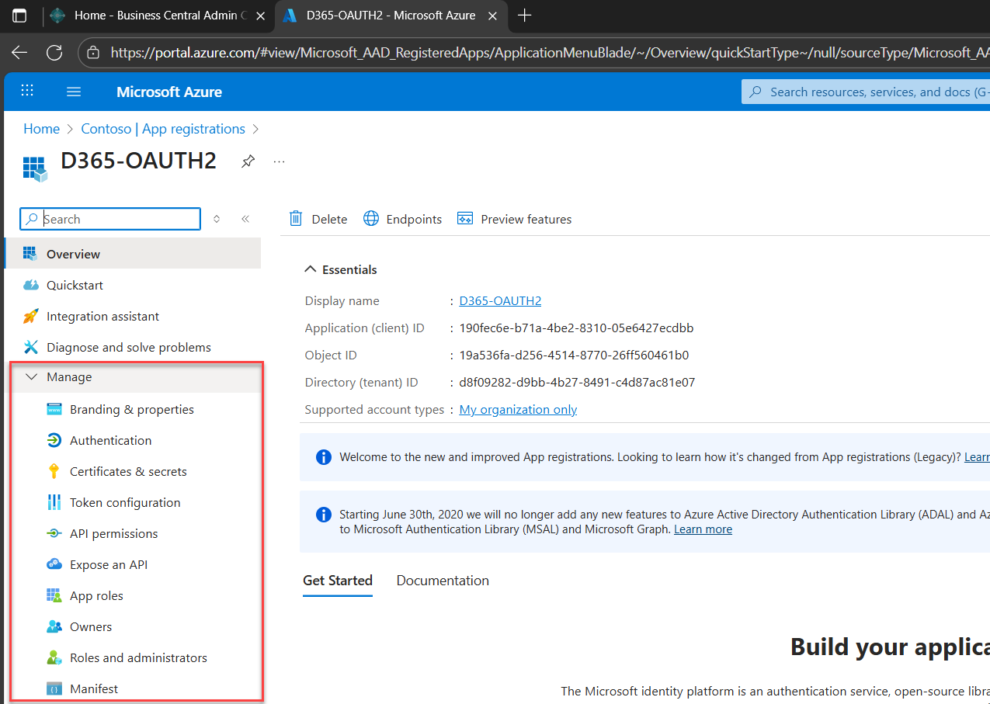Viewport: 990px width, 704px height.
Task: Click Directory (tenant) ID value d8f09282-d9bb-4b27-8491-c4d87ac81e07
Action: pos(577,382)
